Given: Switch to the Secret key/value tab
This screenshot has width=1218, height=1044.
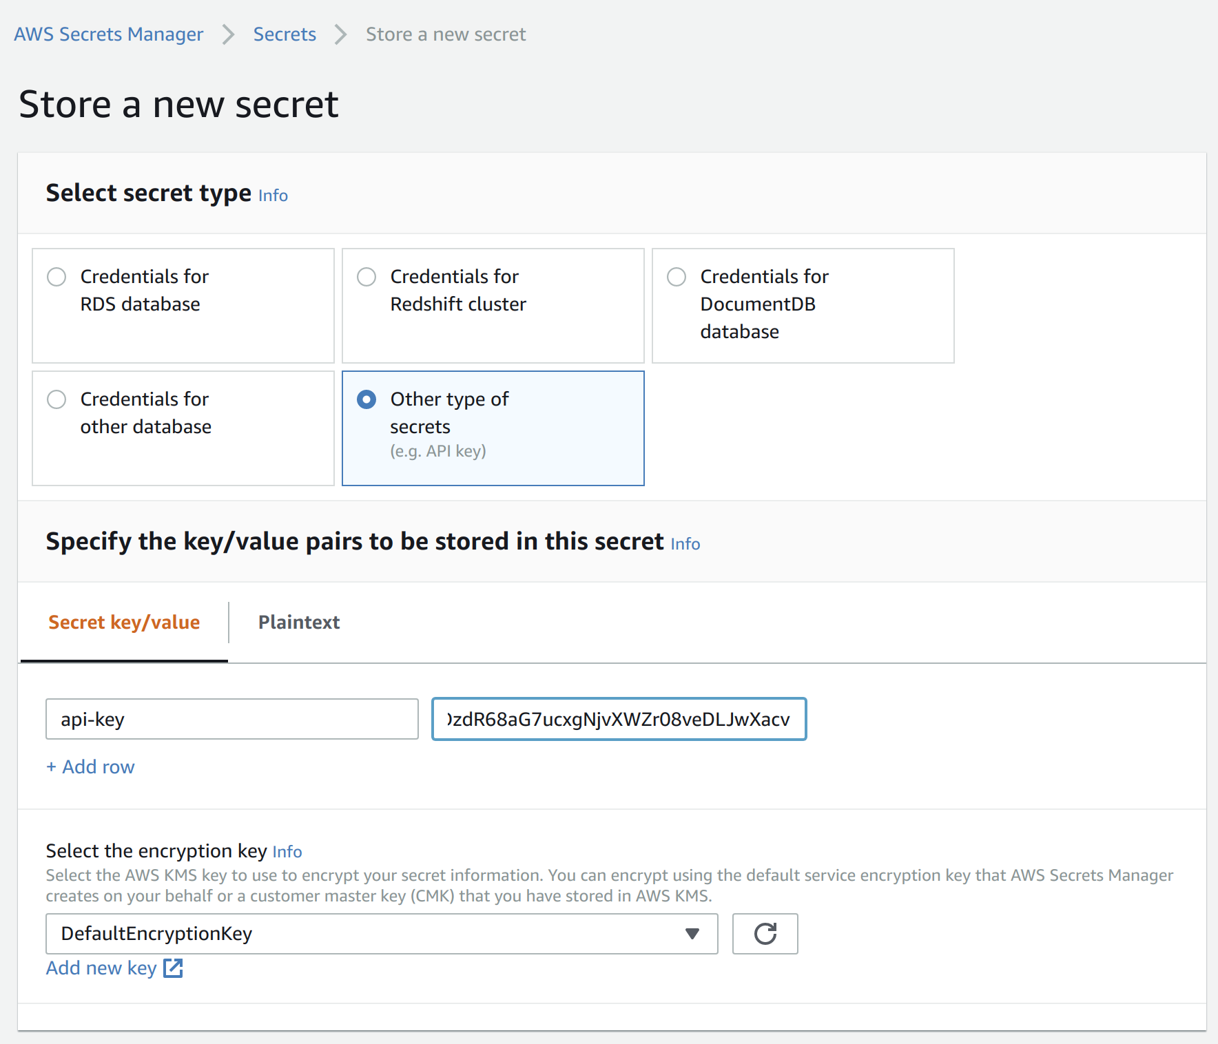Looking at the screenshot, I should point(124,622).
